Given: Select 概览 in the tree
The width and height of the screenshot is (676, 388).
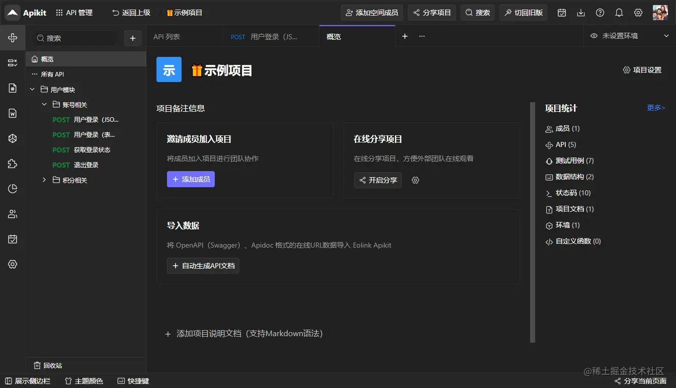Looking at the screenshot, I should tap(86, 59).
